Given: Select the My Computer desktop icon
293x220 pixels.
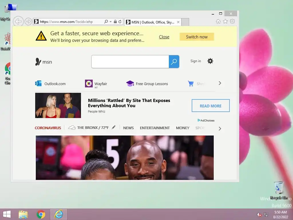Looking at the screenshot, I should click(x=7, y=12).
